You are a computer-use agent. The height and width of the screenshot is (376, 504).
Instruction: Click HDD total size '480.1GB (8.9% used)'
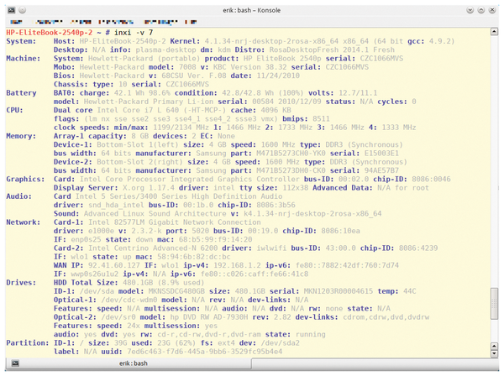pyautogui.click(x=164, y=283)
